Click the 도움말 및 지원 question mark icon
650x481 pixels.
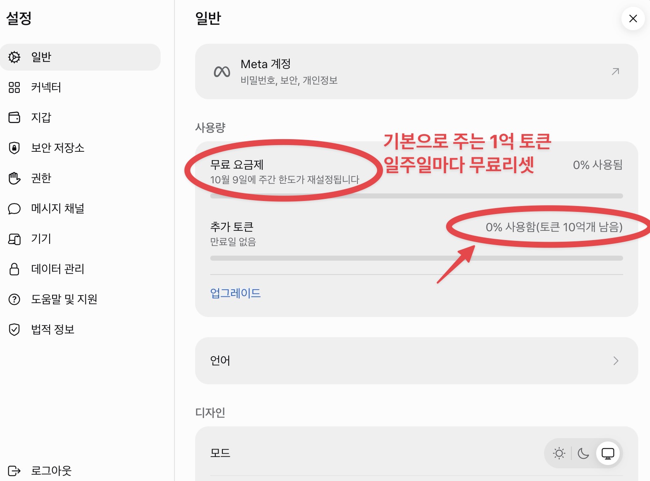14,299
